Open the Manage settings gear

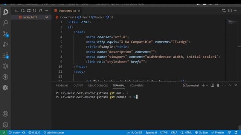click(x=5, y=124)
